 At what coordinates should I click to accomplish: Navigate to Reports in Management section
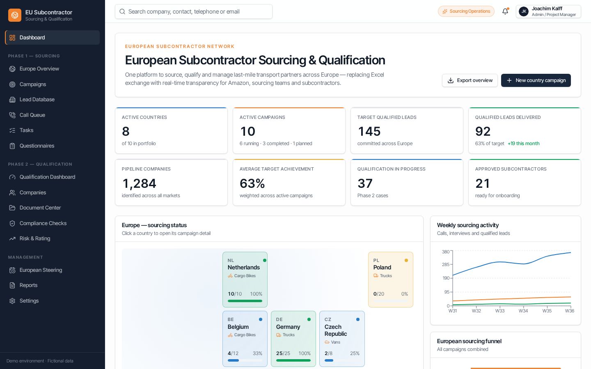tap(52, 285)
